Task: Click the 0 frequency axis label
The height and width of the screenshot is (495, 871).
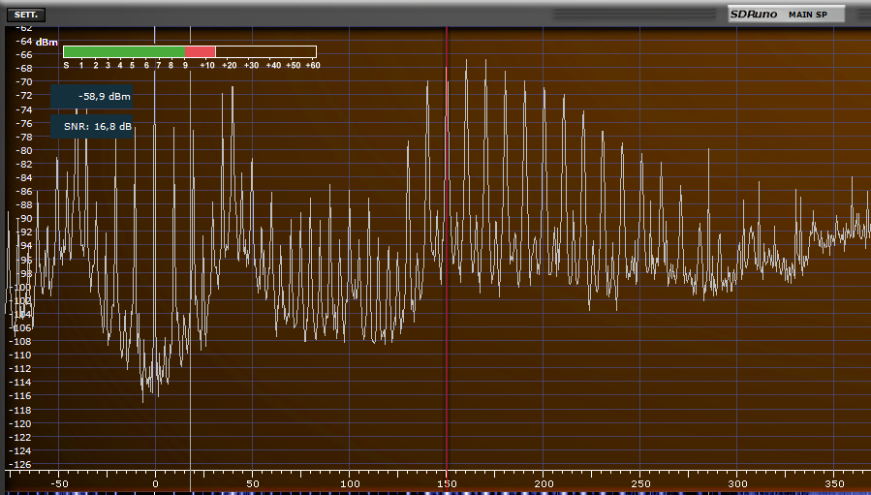Action: [156, 484]
